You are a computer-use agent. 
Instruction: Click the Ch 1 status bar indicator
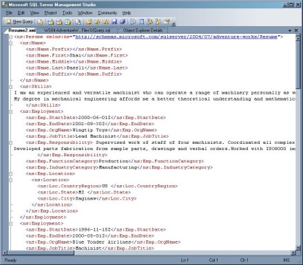click(244, 260)
